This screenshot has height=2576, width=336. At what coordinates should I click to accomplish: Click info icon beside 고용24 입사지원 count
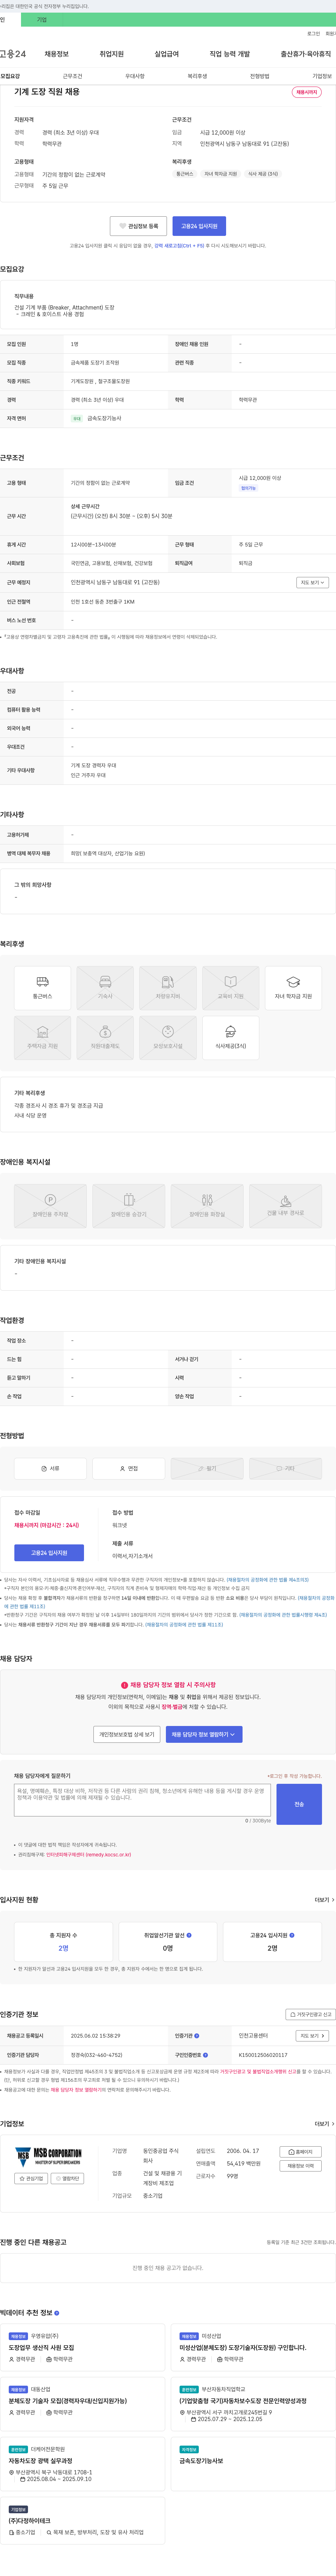pos(292,1935)
